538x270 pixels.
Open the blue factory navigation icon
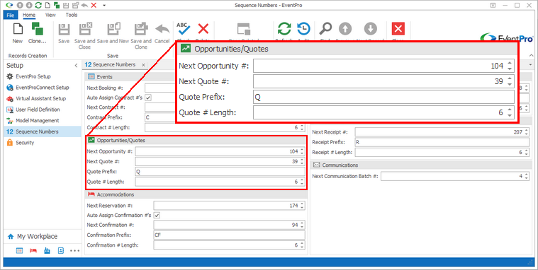click(47, 251)
